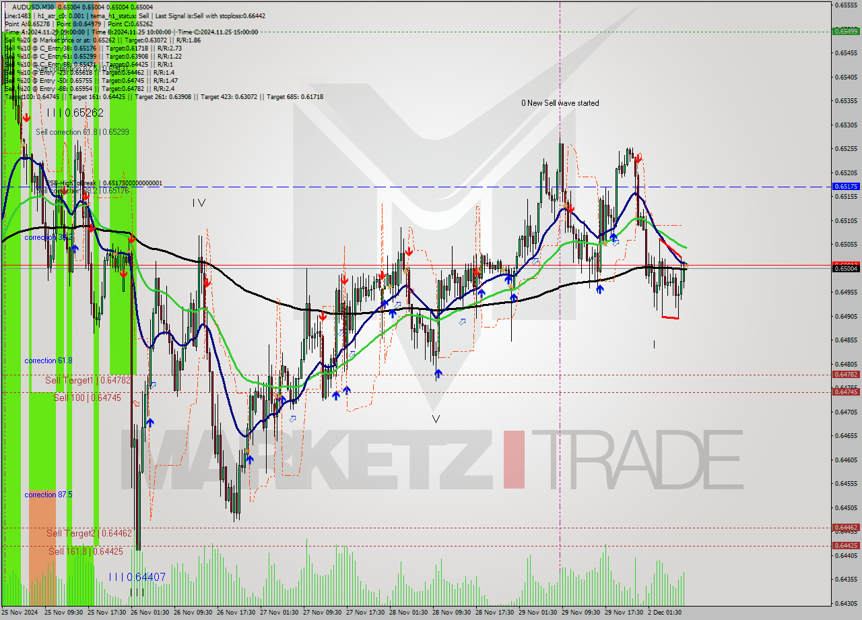Click the 0.65555 price axis value

coord(846,5)
